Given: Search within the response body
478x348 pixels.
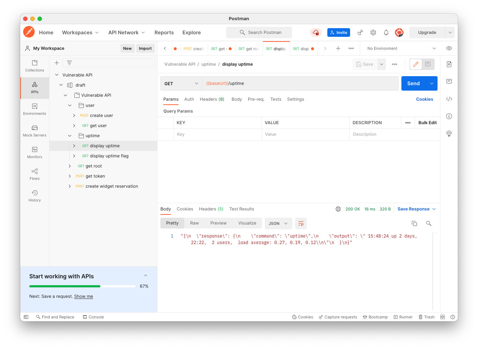Looking at the screenshot, I should pyautogui.click(x=429, y=223).
